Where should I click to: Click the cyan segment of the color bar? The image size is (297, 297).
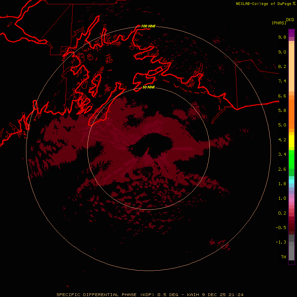click(291, 181)
